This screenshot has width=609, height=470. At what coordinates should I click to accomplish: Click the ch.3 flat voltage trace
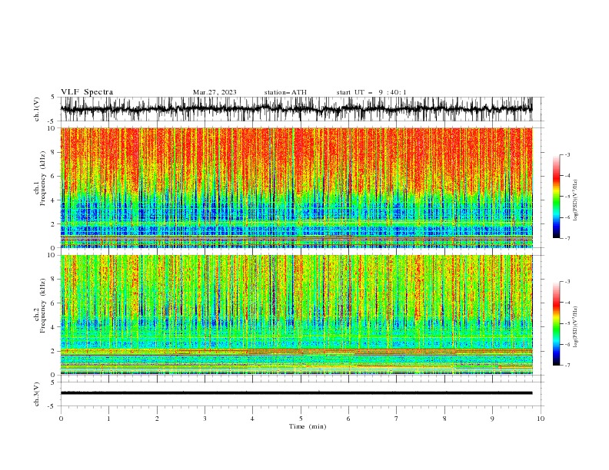[296, 393]
